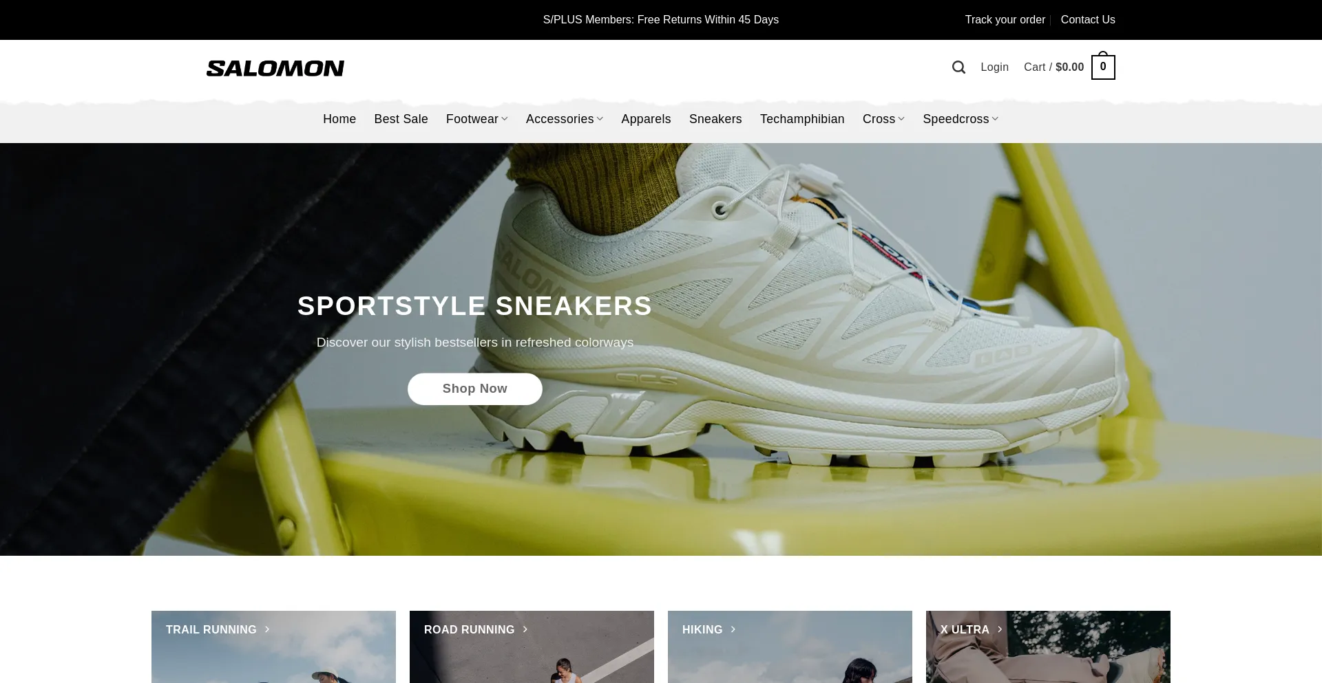Open the Login link
Screen dimensions: 1322x683
click(x=994, y=67)
